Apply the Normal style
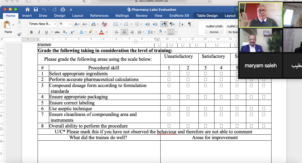Viewport: 302px width, 163px height. point(214,28)
